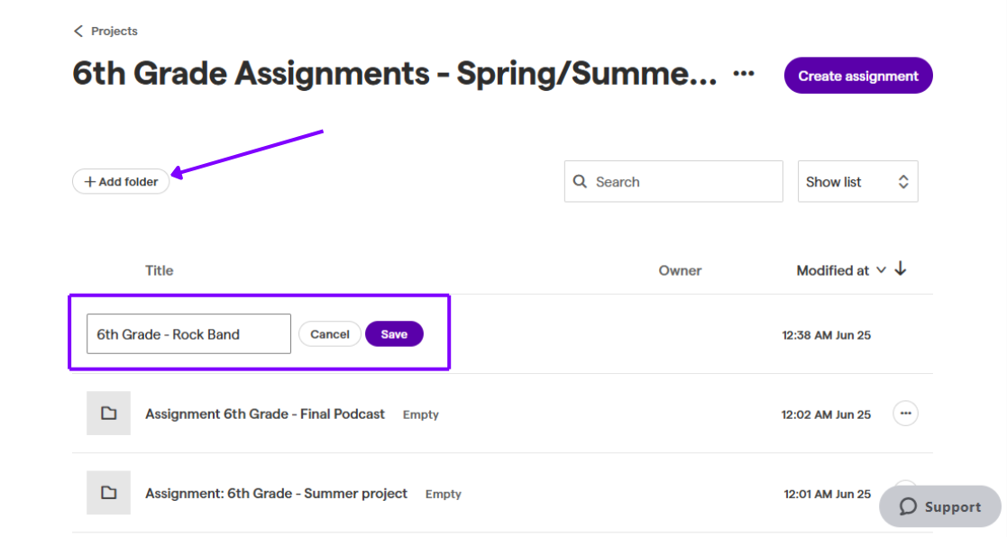1007x537 pixels.
Task: Open Assignment 6th Grade - Final Podcast folder
Action: click(264, 414)
